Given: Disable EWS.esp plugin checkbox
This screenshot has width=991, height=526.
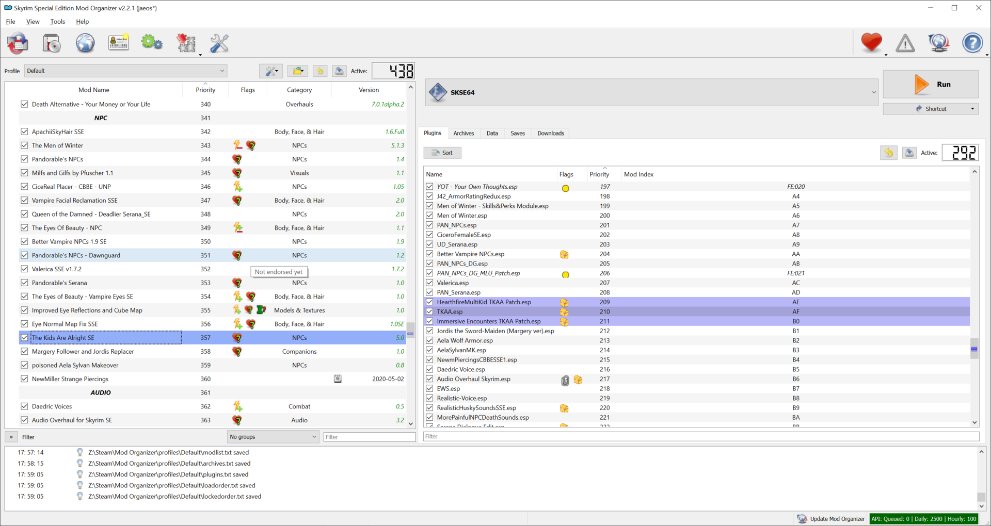Looking at the screenshot, I should [x=429, y=388].
